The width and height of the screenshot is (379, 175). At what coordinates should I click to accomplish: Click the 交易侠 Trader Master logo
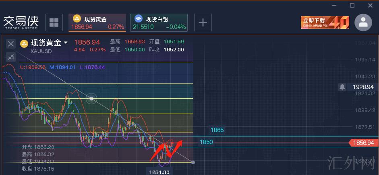21,22
